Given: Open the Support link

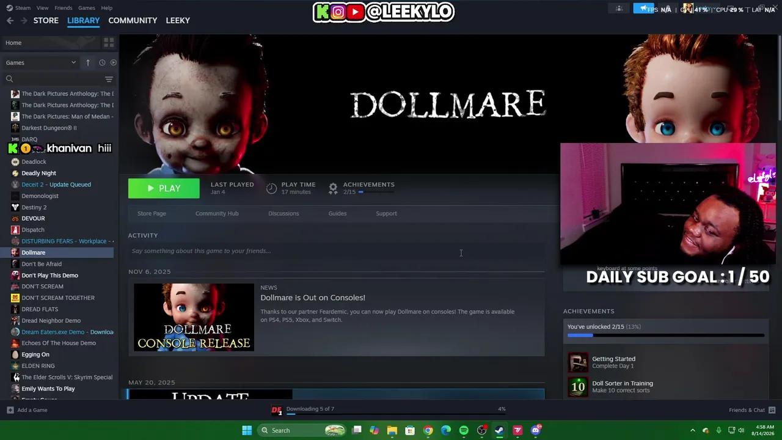Looking at the screenshot, I should click(x=386, y=213).
